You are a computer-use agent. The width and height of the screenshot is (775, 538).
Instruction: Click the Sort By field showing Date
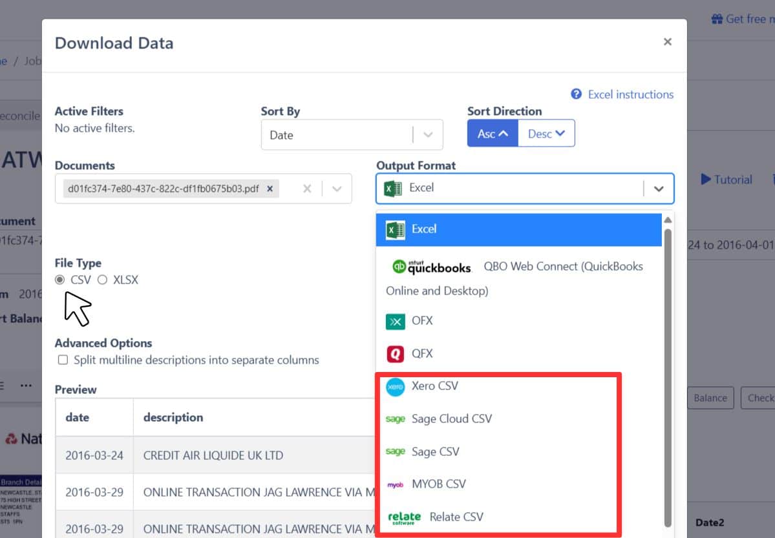pyautogui.click(x=352, y=135)
